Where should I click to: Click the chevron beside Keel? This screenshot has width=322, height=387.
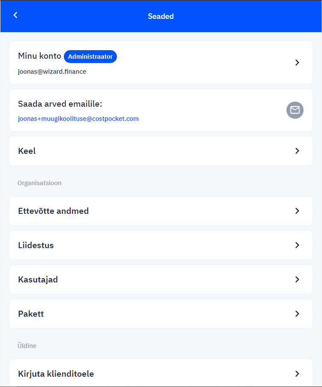(297, 151)
